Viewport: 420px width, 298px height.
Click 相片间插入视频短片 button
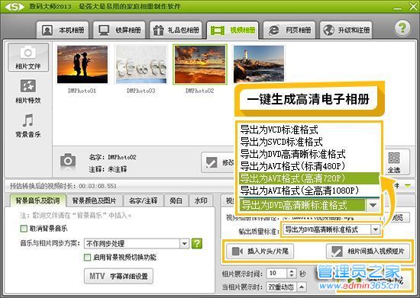pos(368,252)
